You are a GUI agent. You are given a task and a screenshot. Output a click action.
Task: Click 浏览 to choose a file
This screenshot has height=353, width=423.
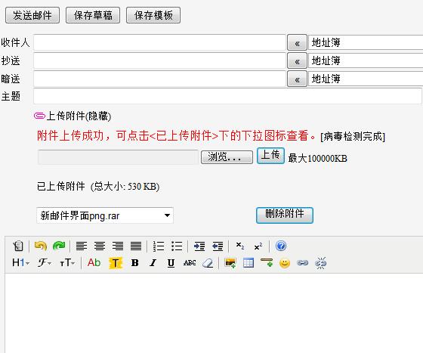tap(227, 156)
